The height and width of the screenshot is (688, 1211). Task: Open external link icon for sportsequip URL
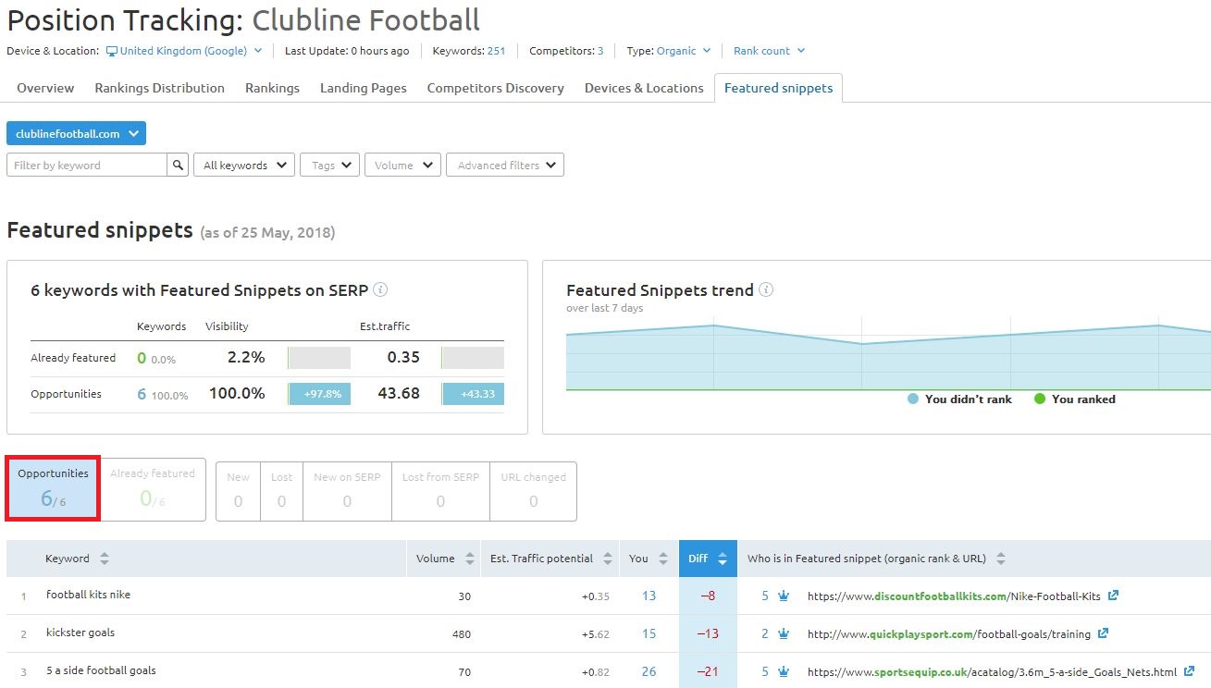click(1189, 671)
